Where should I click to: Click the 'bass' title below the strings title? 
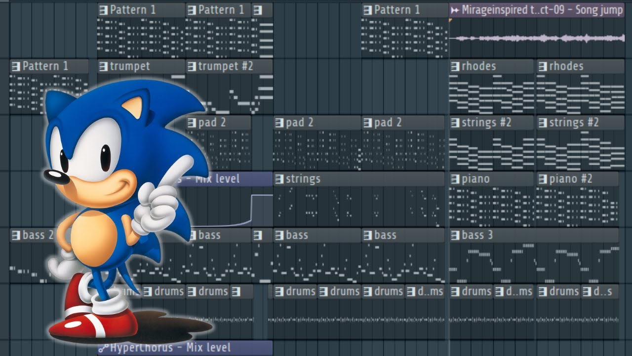[297, 235]
